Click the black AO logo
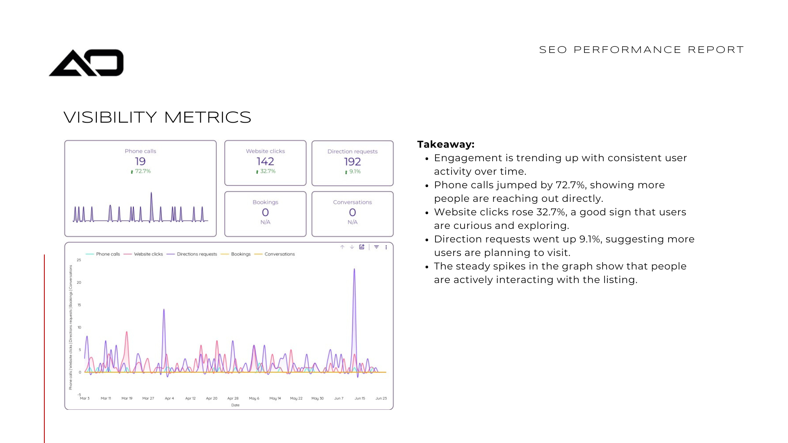 coord(86,63)
